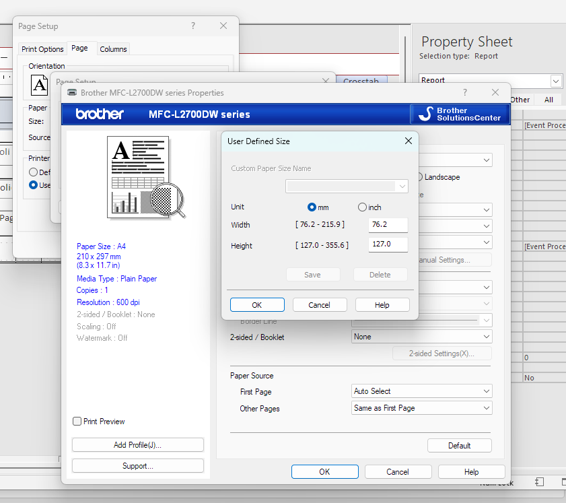Viewport: 566px width, 503px height.
Task: Click the Default button in Brother Properties
Action: coord(460,446)
